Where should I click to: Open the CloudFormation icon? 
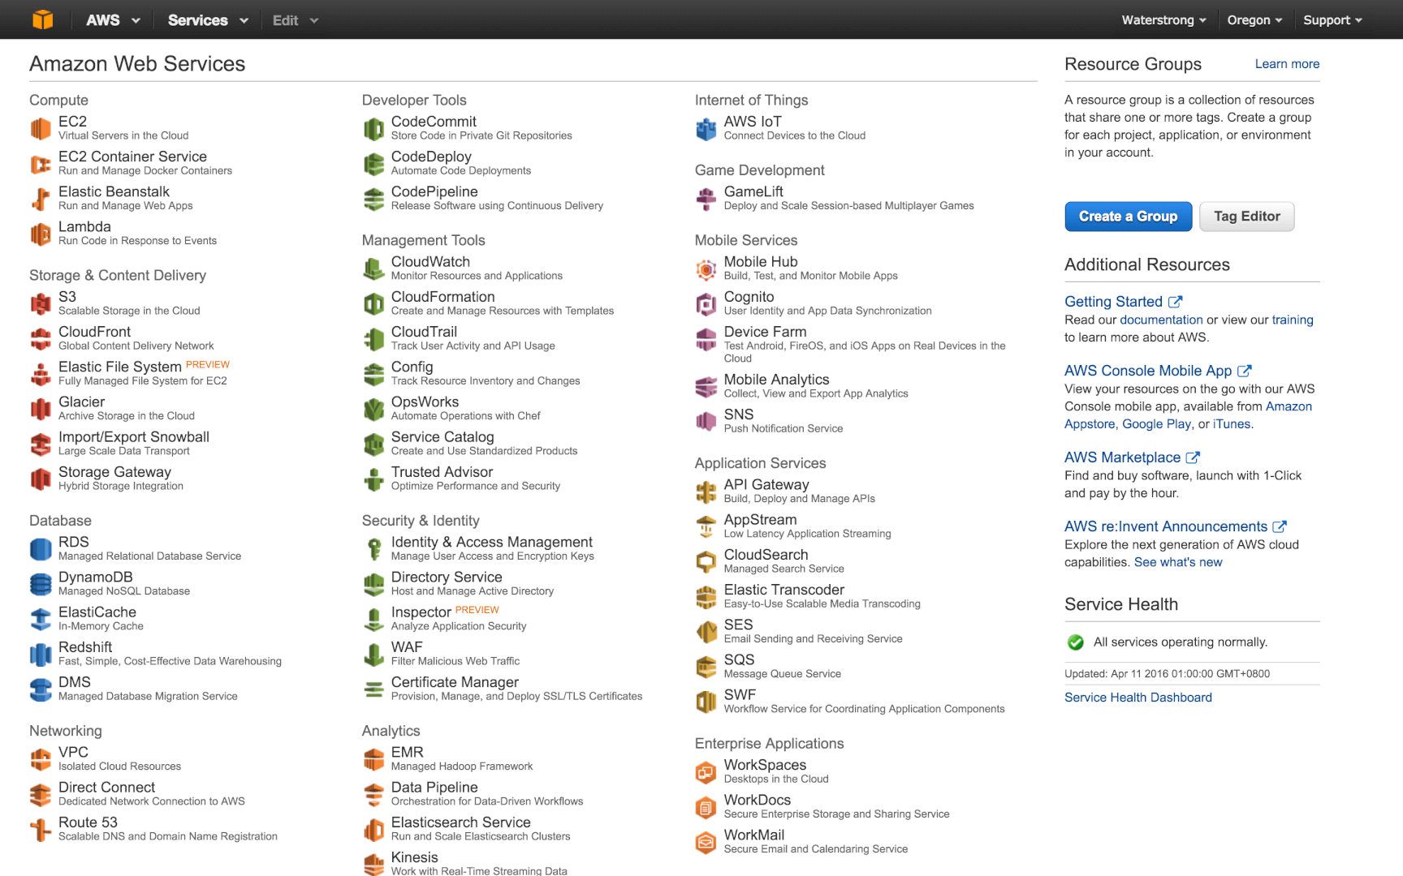coord(373,303)
